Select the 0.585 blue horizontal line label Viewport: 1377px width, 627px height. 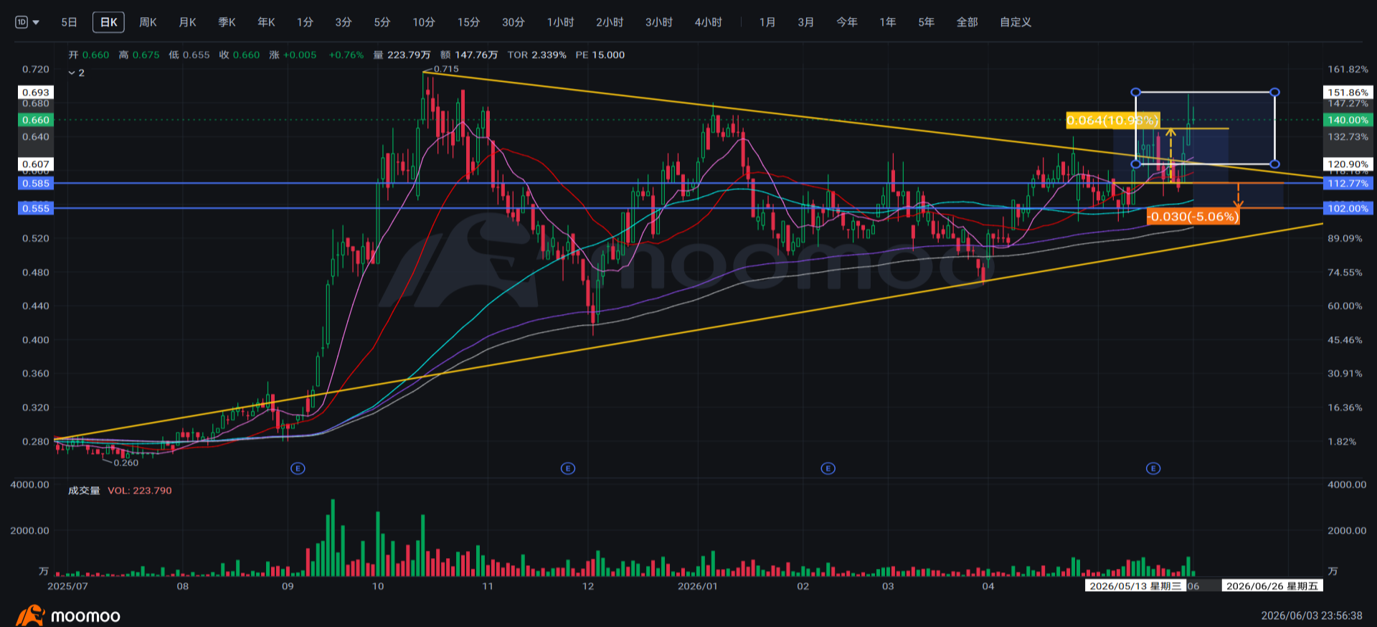point(35,184)
